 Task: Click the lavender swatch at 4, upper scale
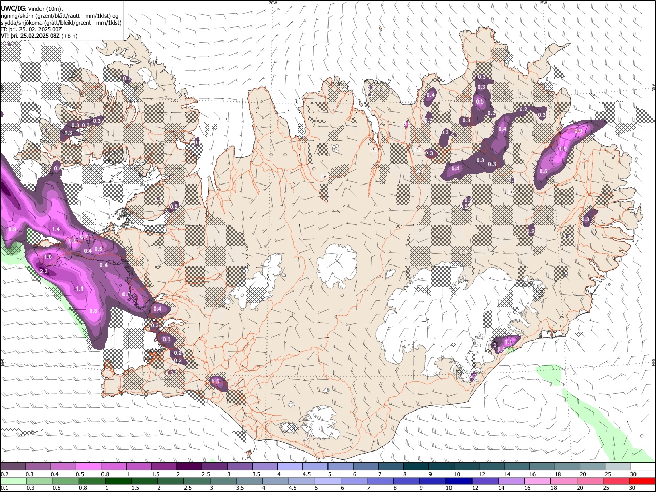pyautogui.click(x=290, y=467)
